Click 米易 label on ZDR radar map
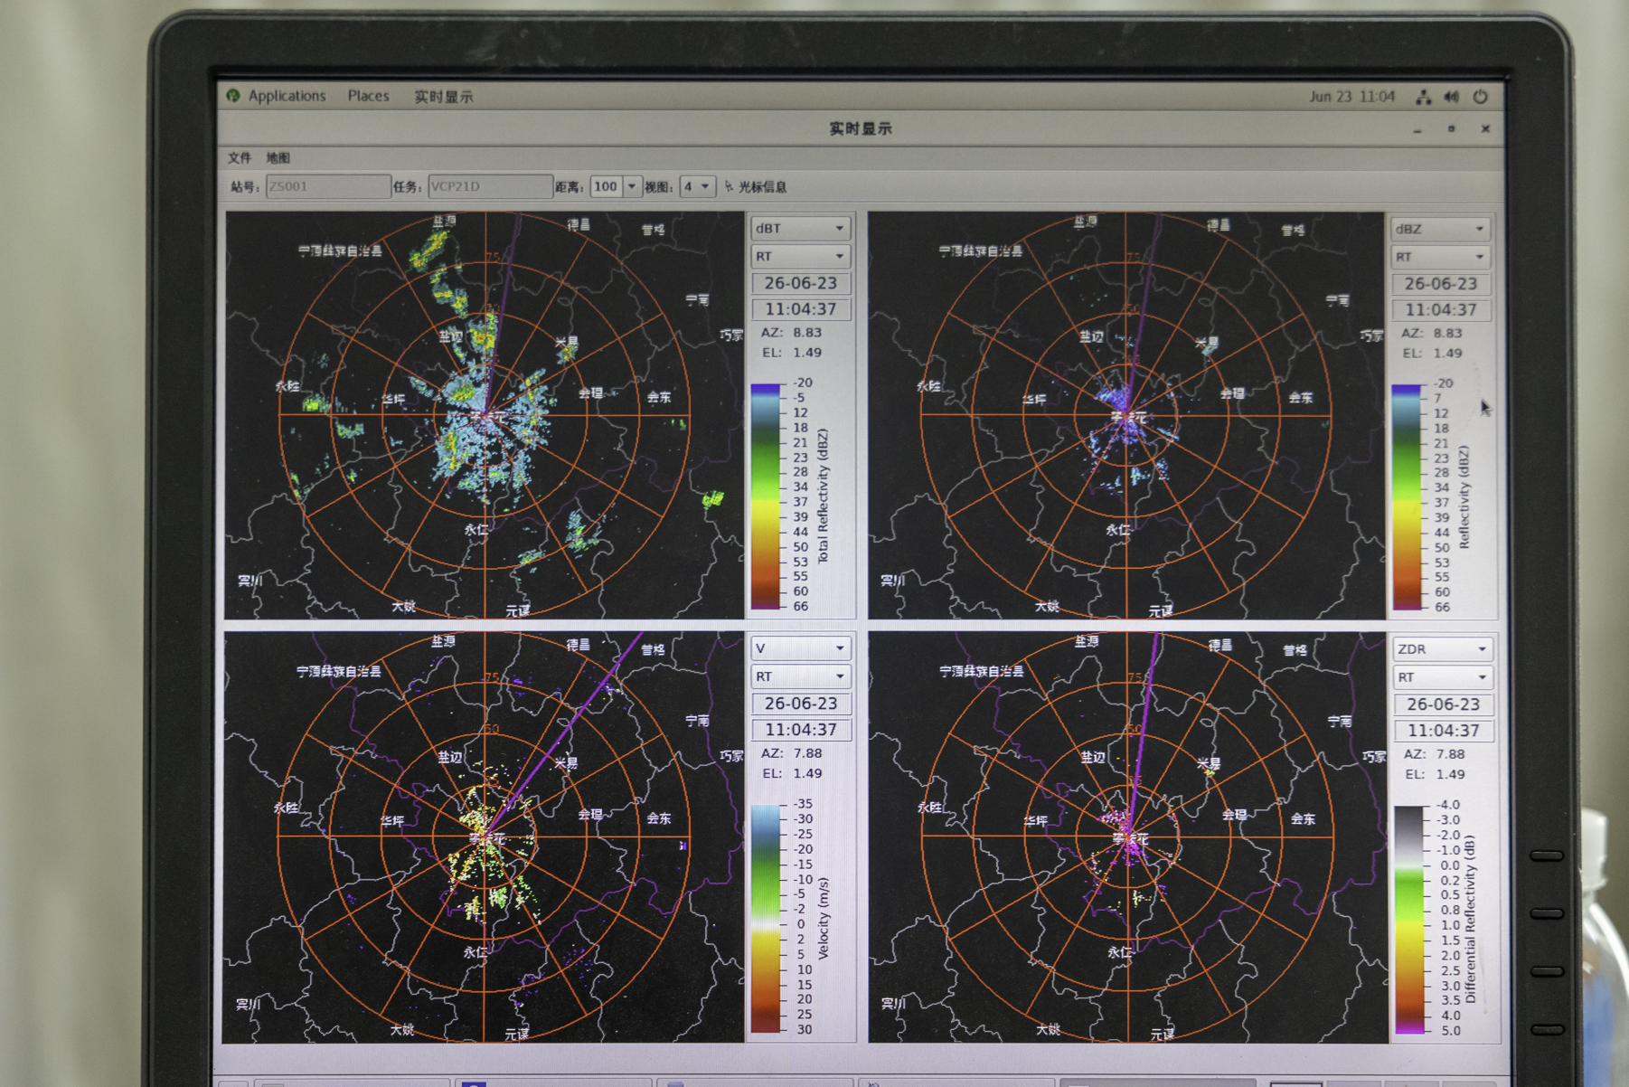The height and width of the screenshot is (1087, 1629). point(1209,764)
